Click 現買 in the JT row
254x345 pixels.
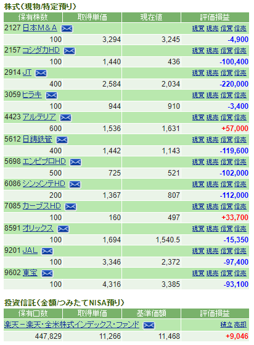pyautogui.click(x=199, y=73)
